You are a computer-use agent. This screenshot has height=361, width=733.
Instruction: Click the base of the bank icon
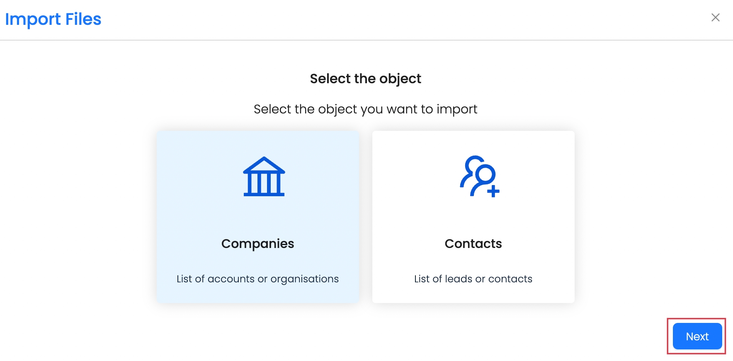coord(264,194)
